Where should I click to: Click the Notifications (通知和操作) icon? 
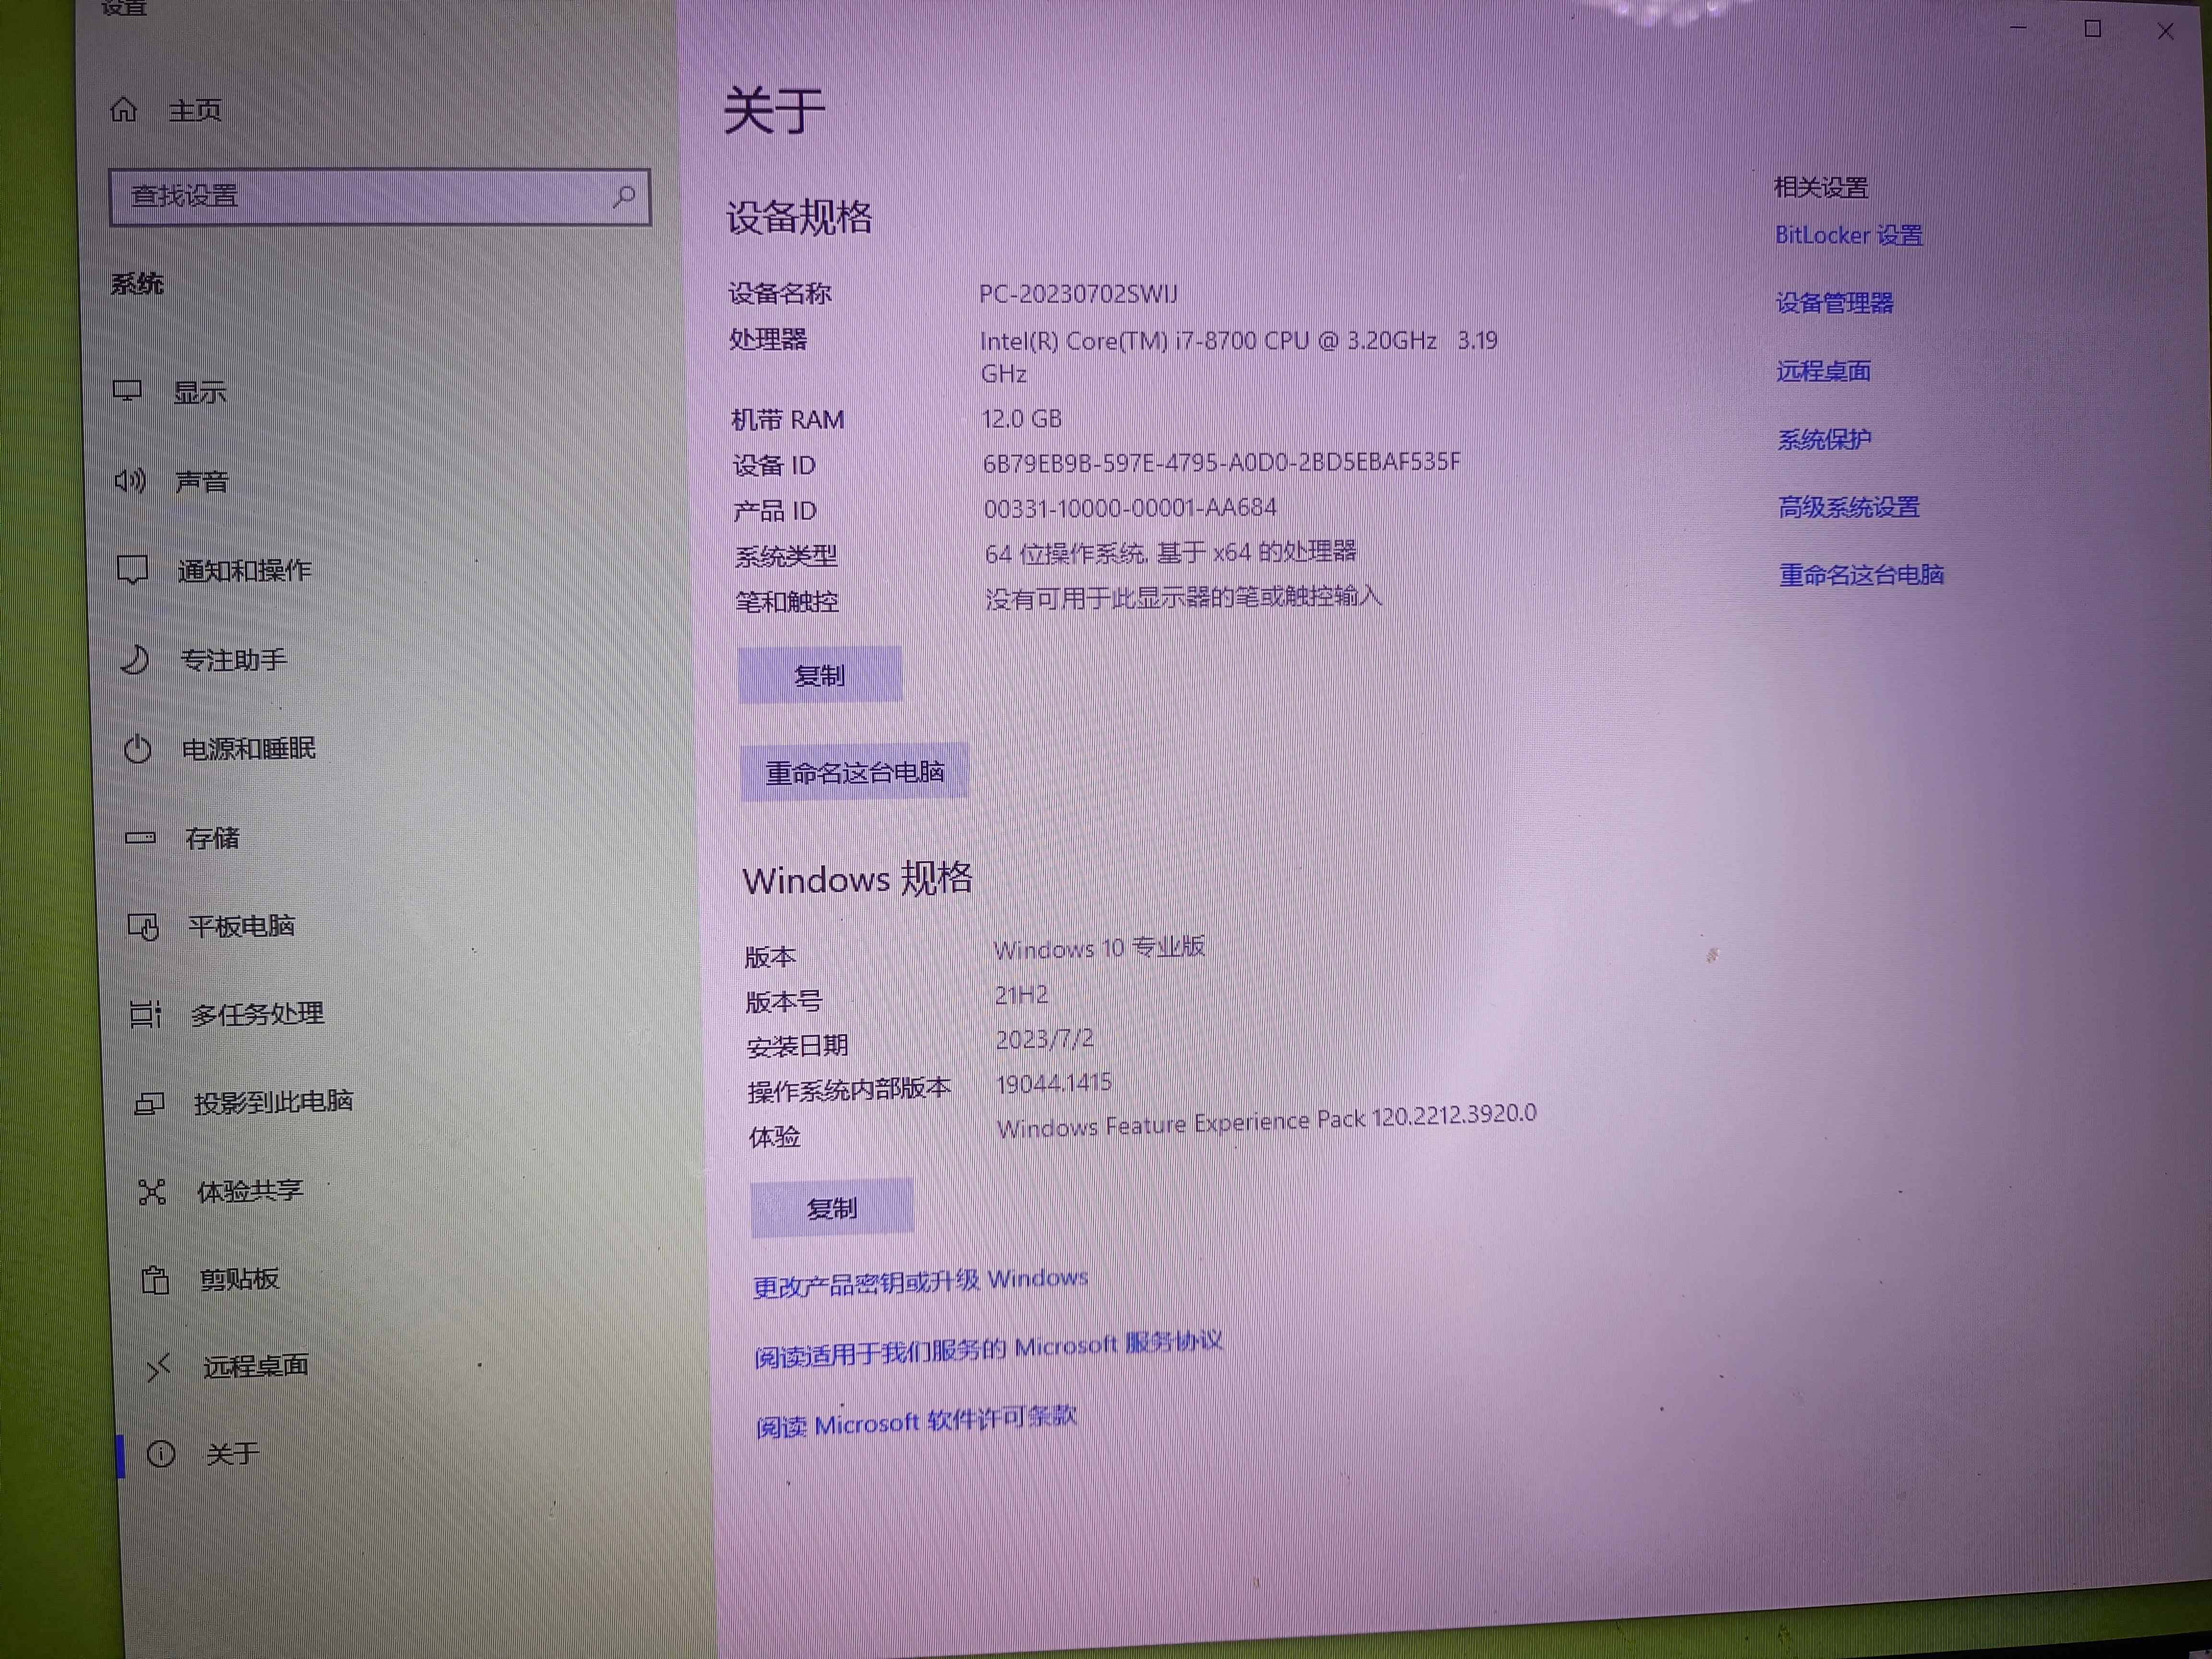coord(132,570)
